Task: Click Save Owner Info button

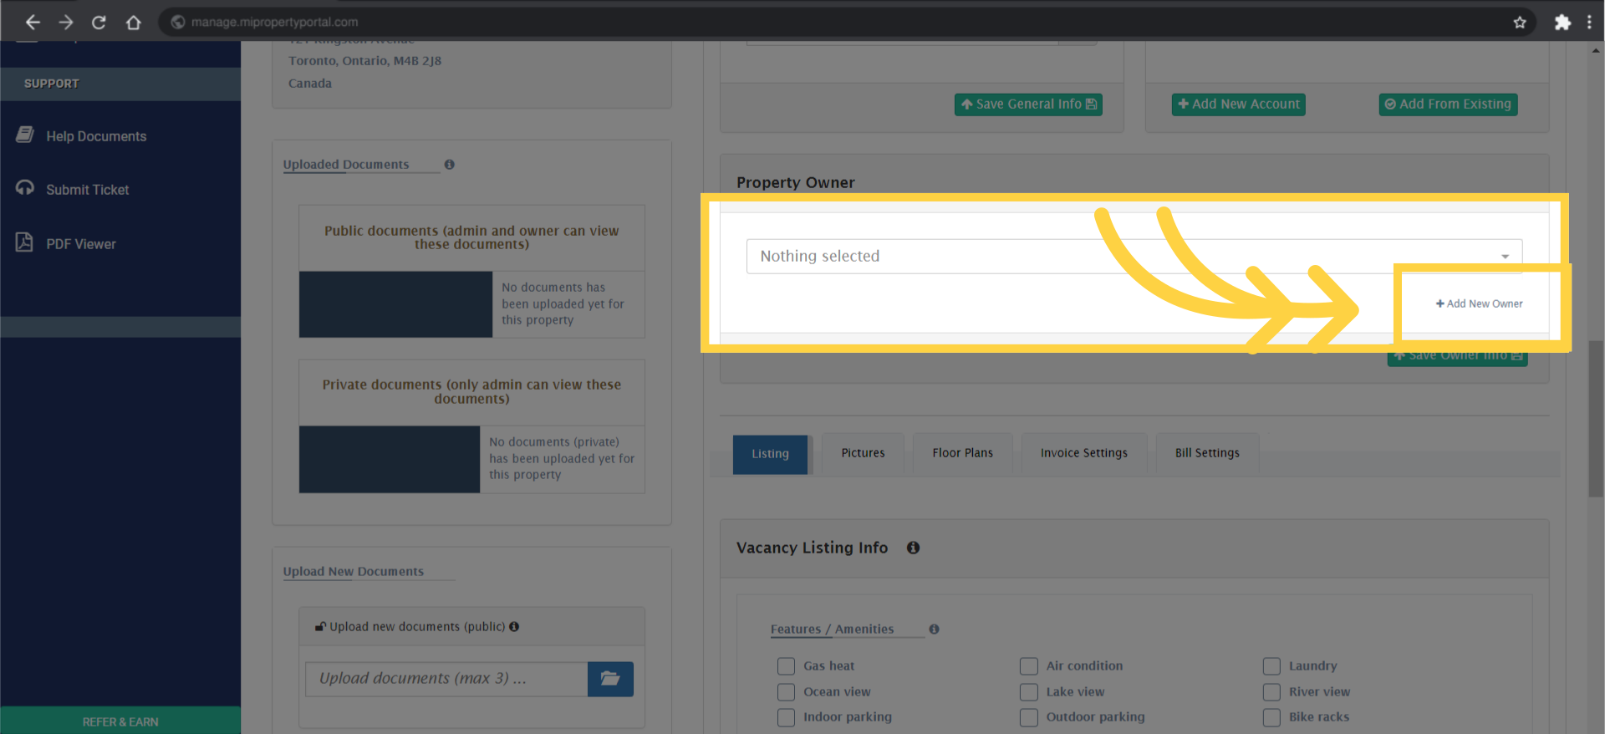Action: pyautogui.click(x=1458, y=355)
